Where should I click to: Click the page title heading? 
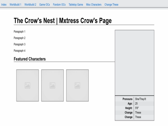pos(63,21)
